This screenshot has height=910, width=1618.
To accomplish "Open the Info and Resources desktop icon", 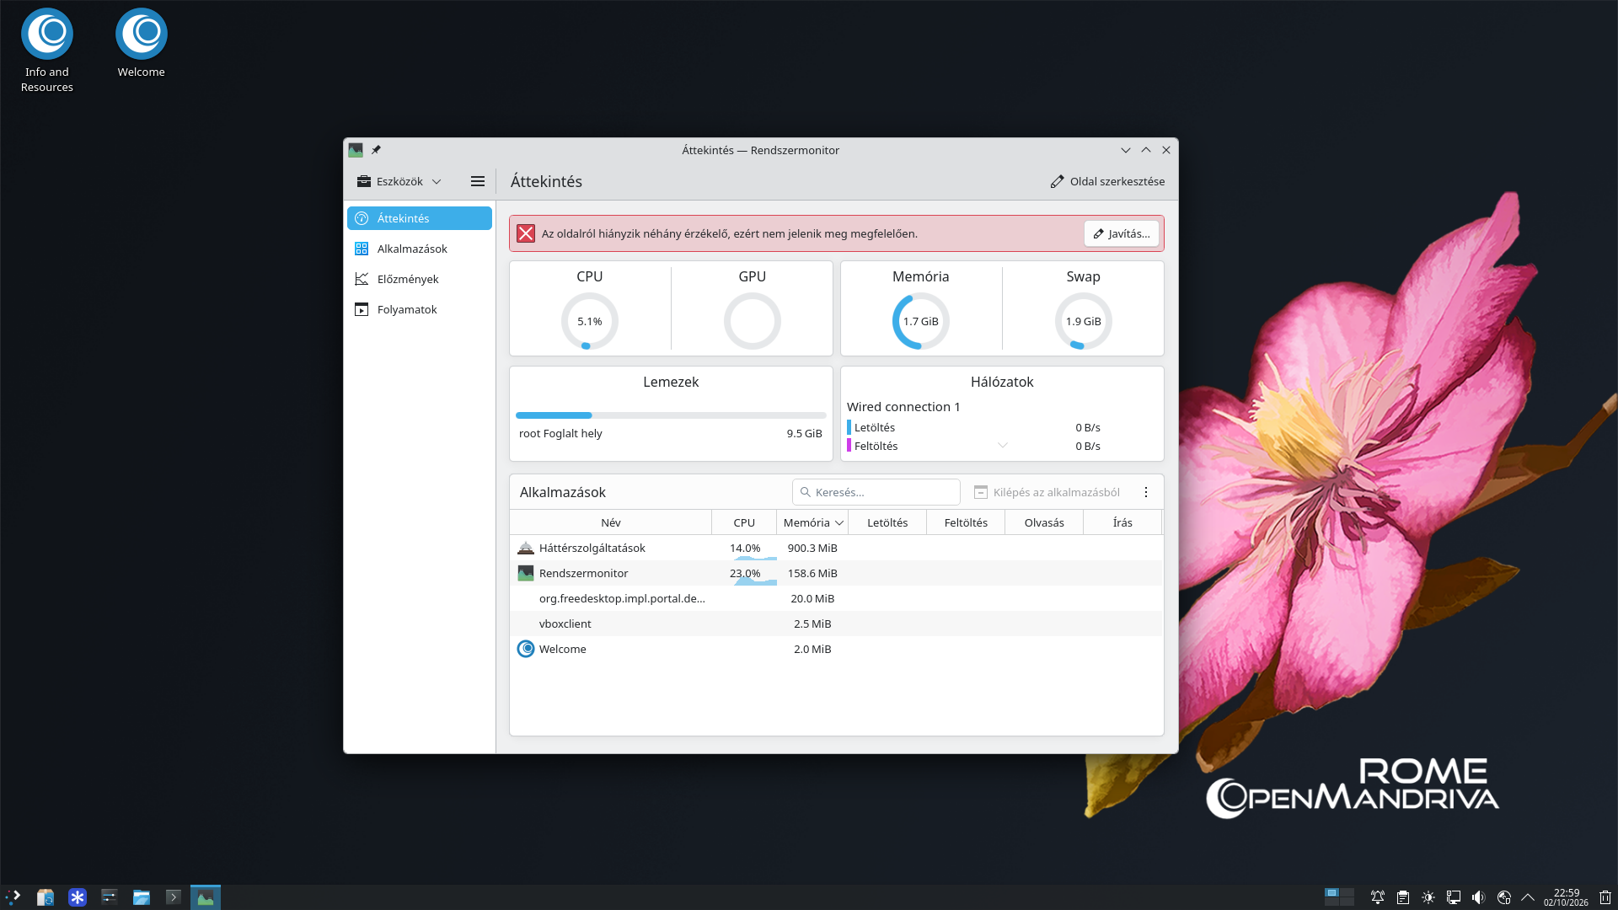I will point(47,51).
